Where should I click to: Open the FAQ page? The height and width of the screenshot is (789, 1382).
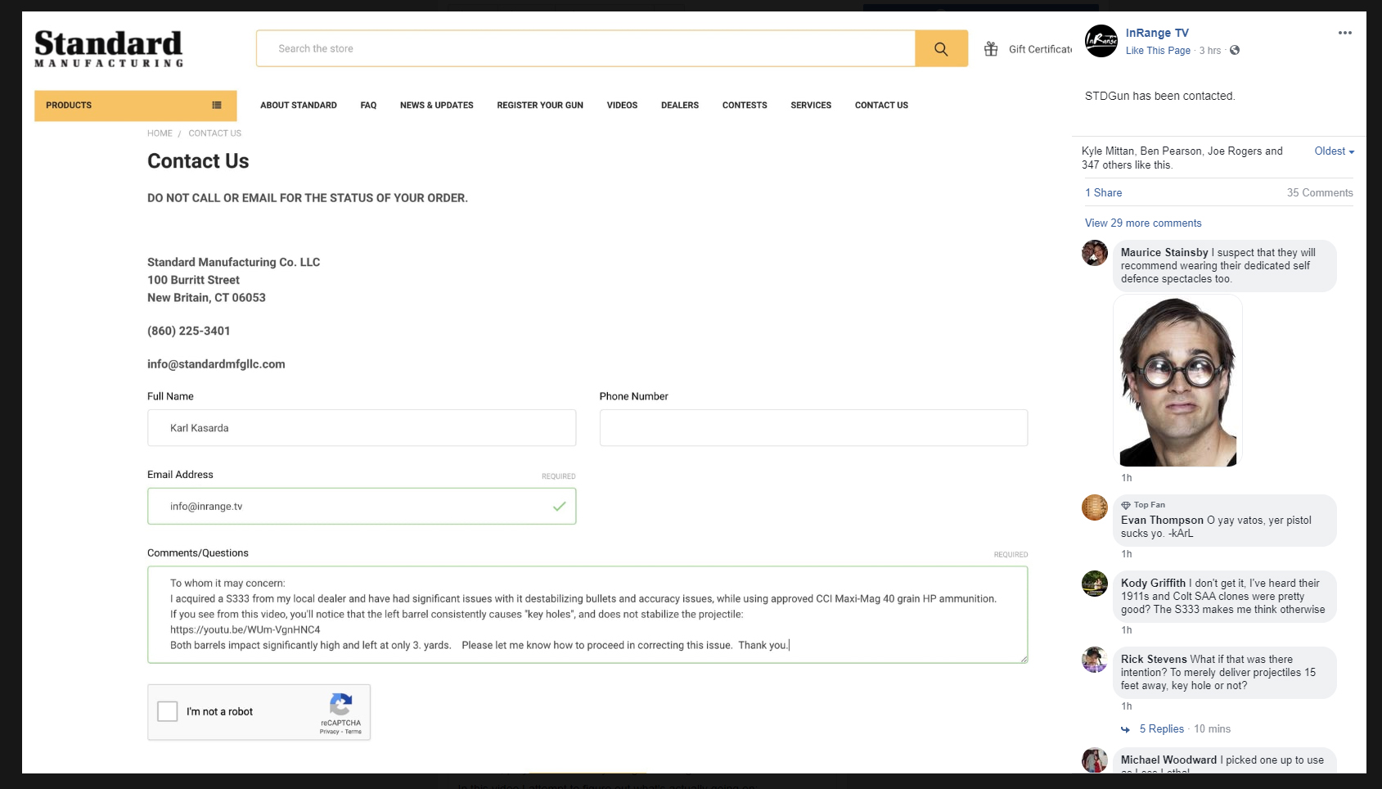pos(369,106)
